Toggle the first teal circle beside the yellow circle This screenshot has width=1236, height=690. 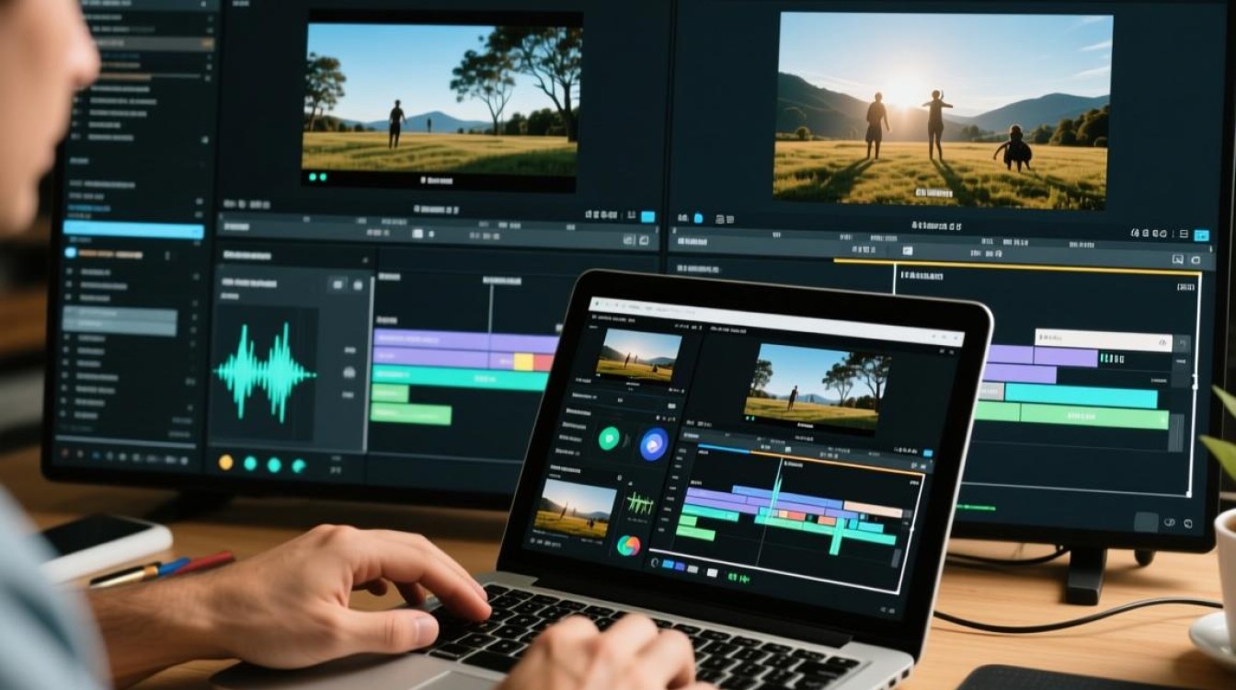click(250, 464)
